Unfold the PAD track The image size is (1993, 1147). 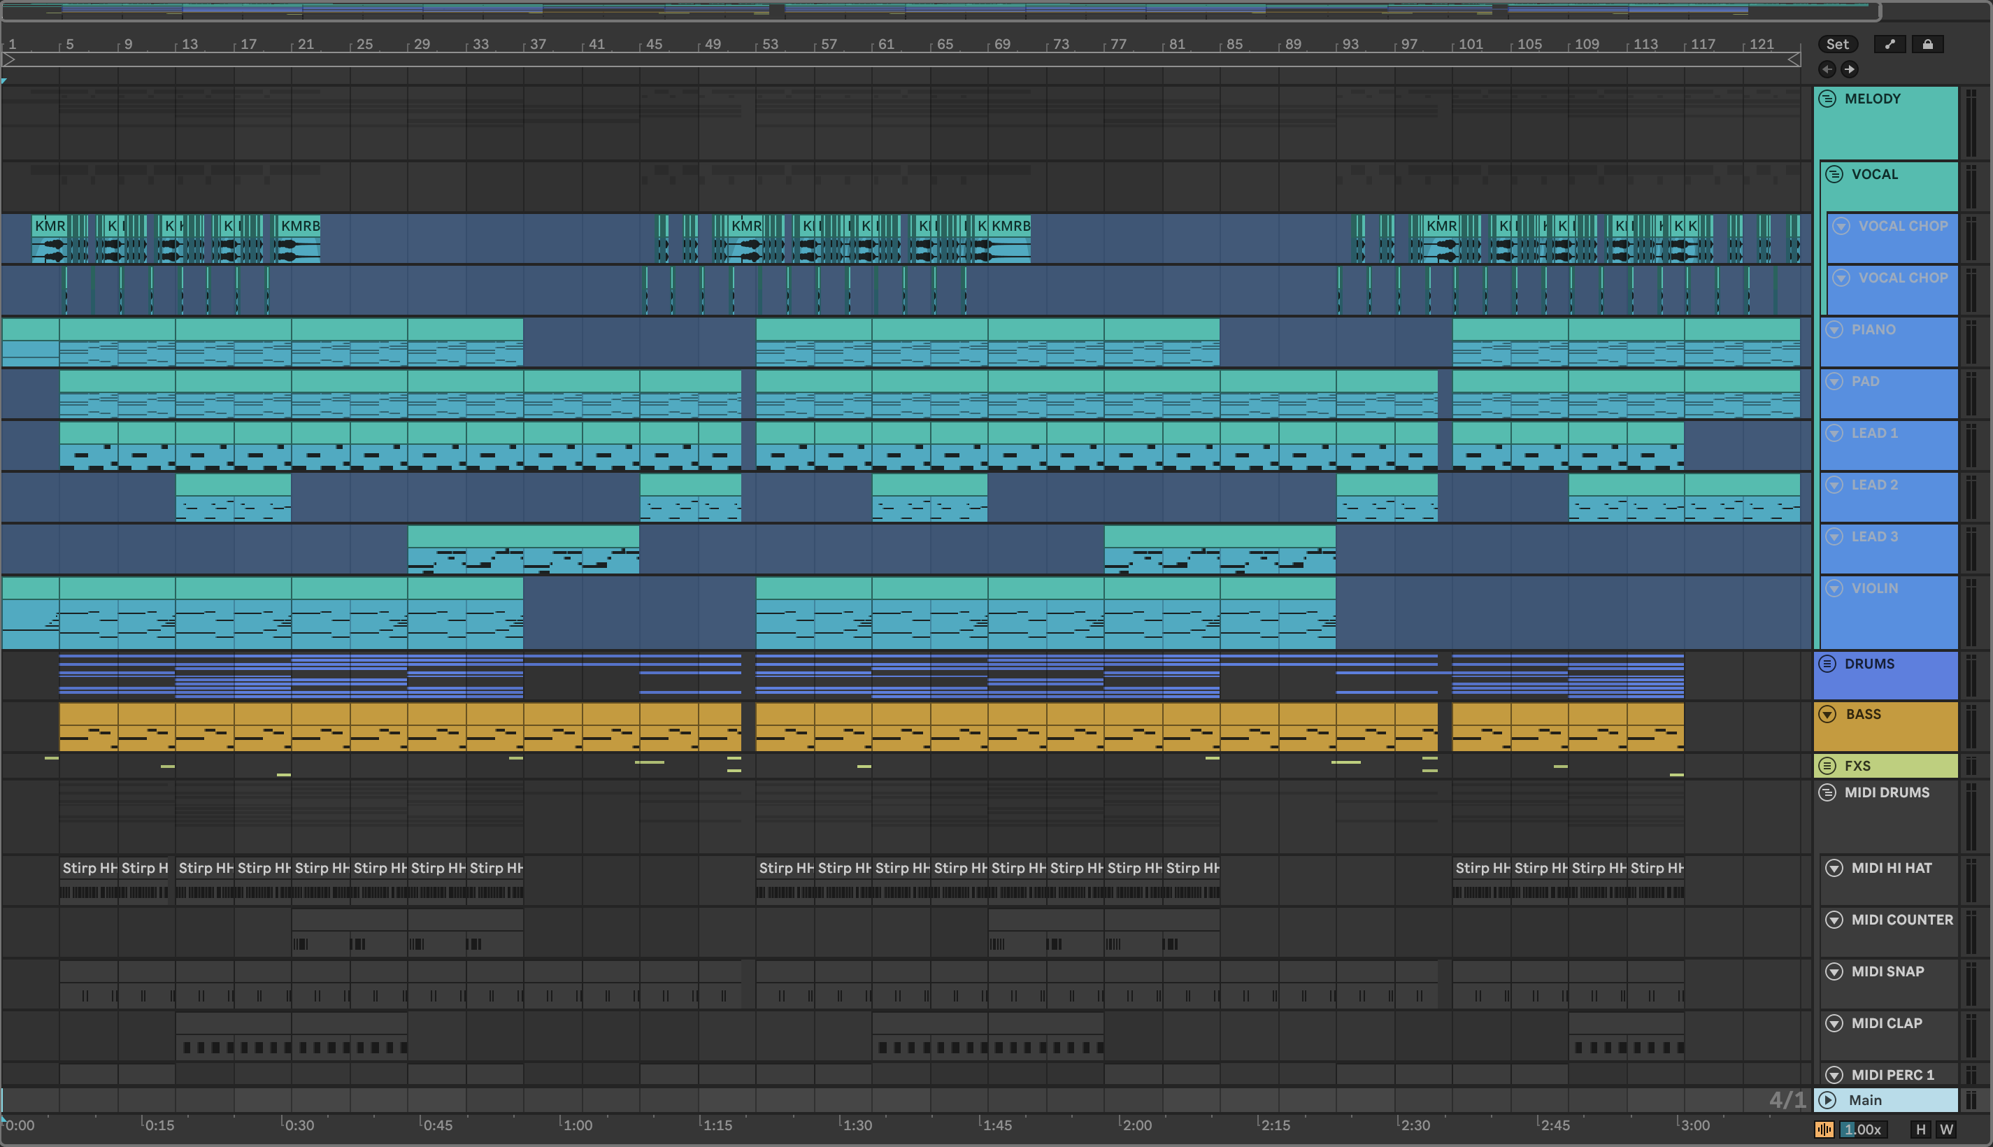(x=1834, y=381)
